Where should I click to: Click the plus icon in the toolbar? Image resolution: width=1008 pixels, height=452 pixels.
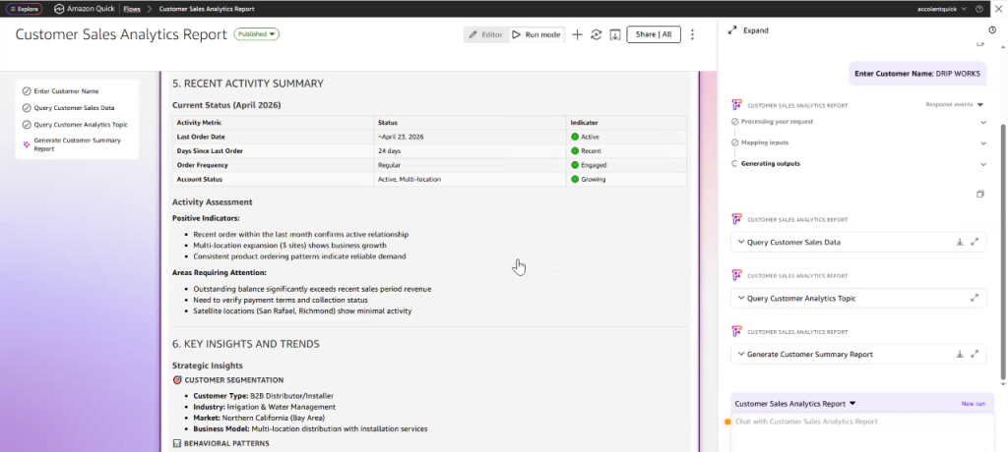[577, 34]
